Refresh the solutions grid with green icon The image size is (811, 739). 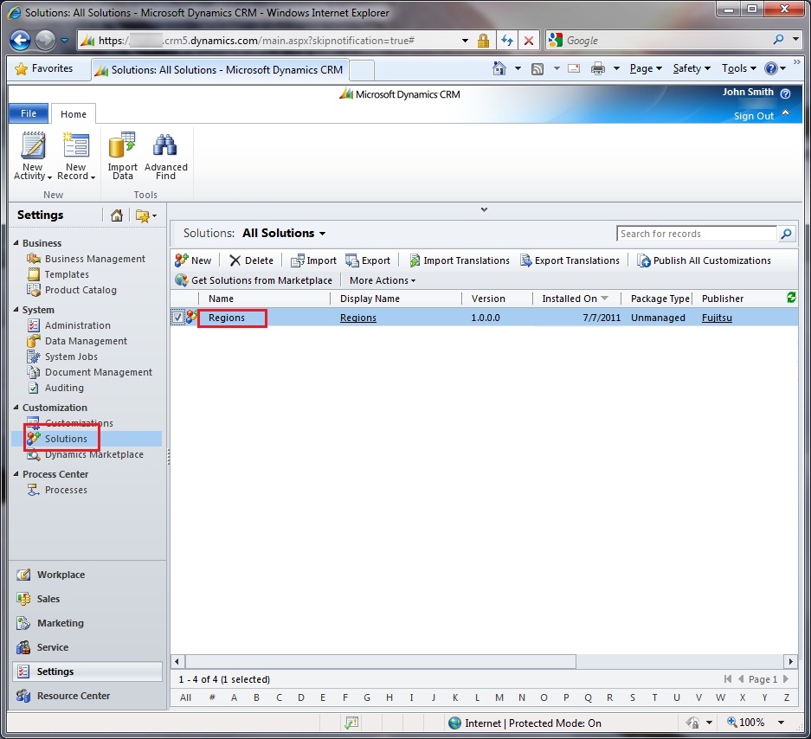click(x=791, y=298)
